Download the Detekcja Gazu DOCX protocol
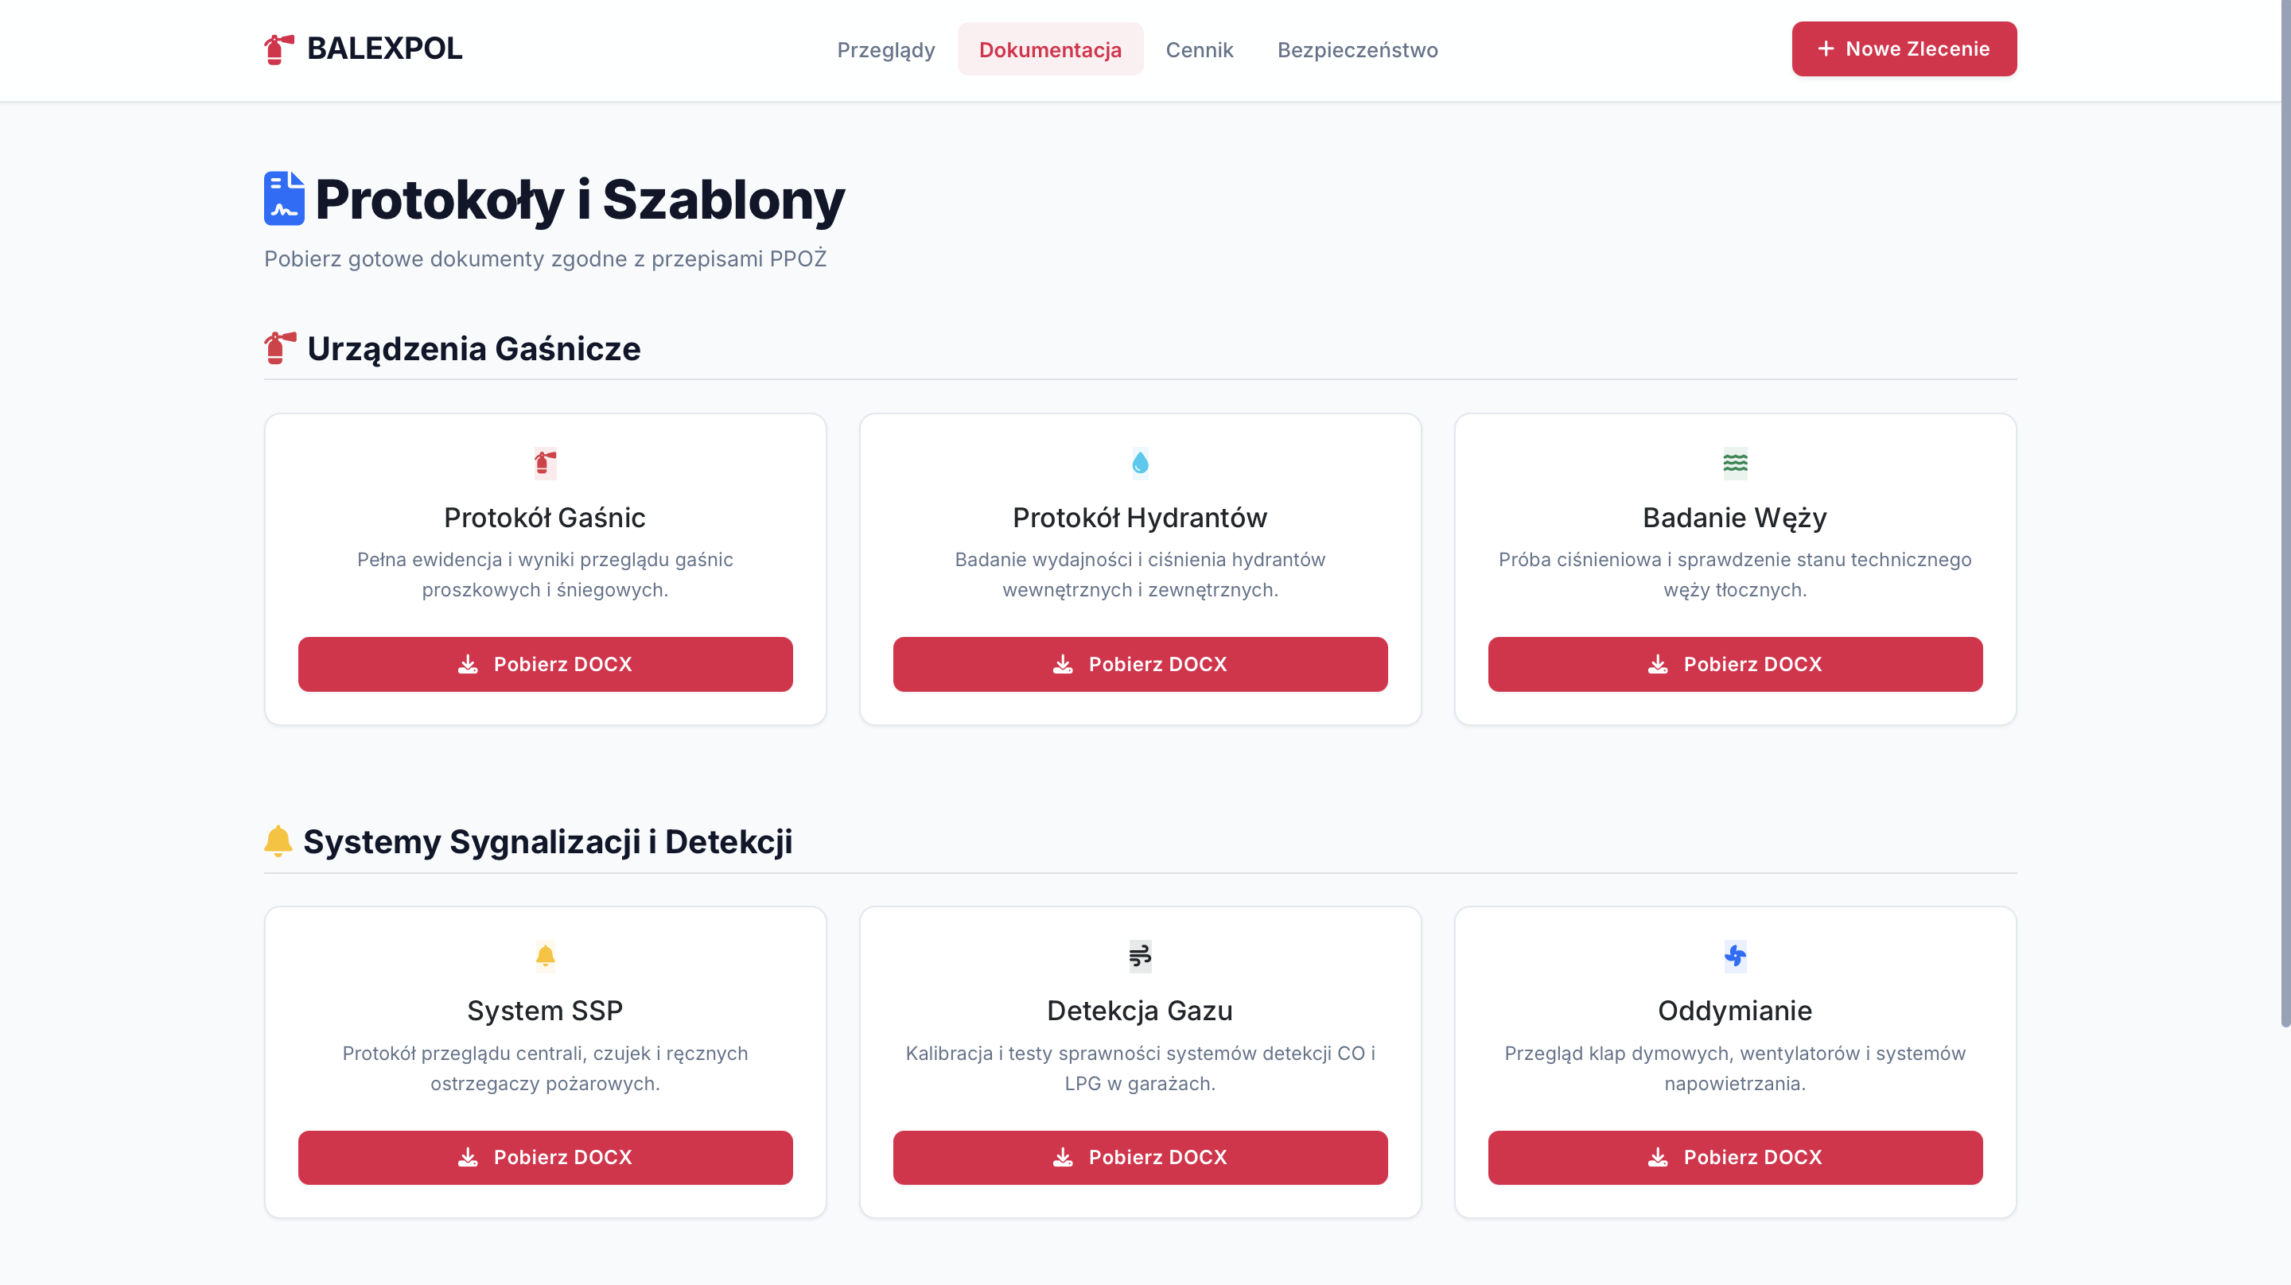This screenshot has height=1285, width=2291. pos(1139,1157)
